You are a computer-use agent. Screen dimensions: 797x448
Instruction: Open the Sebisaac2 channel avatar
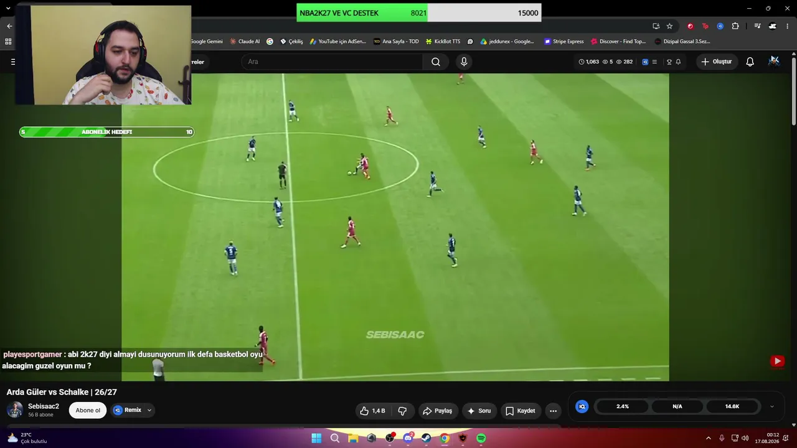pyautogui.click(x=15, y=410)
